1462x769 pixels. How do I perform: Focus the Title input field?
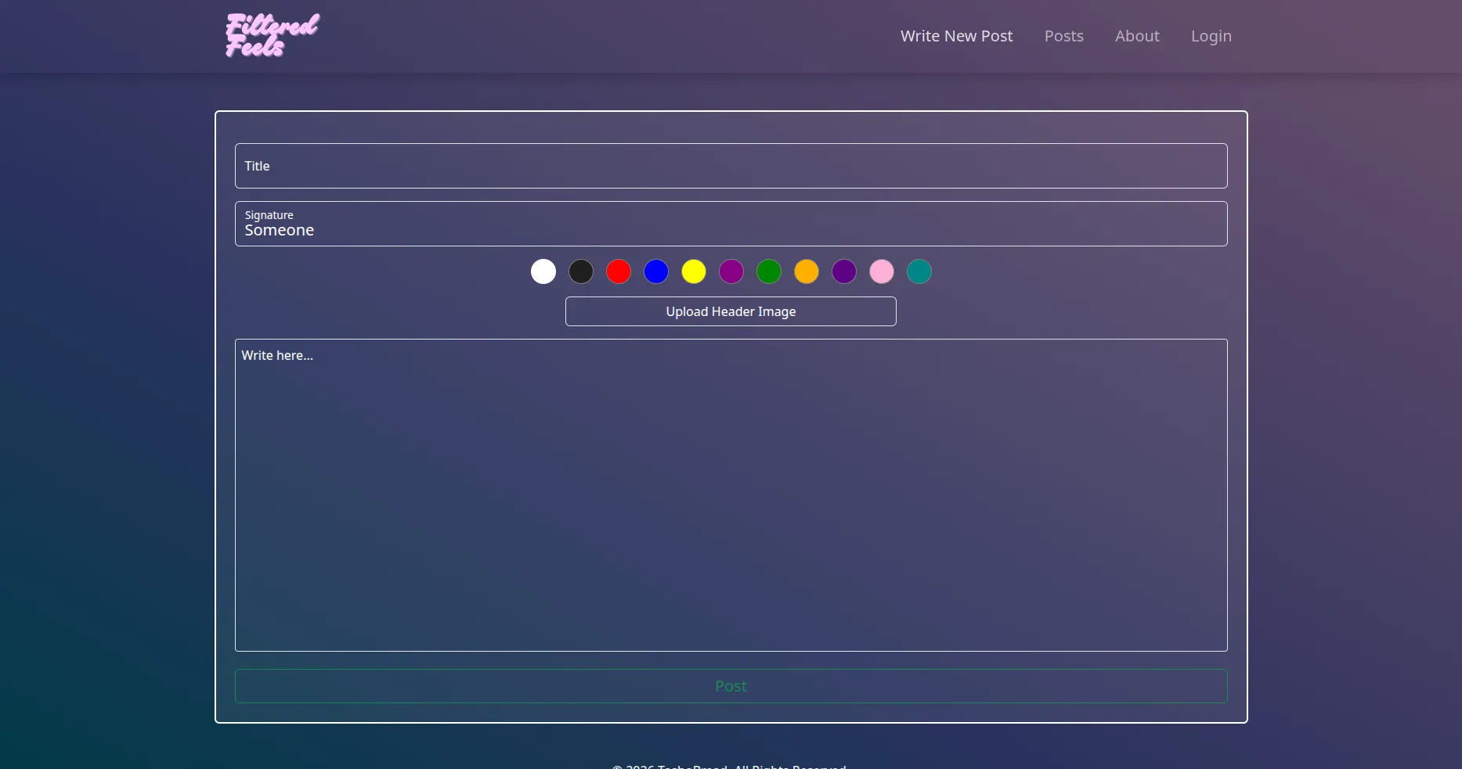point(731,166)
